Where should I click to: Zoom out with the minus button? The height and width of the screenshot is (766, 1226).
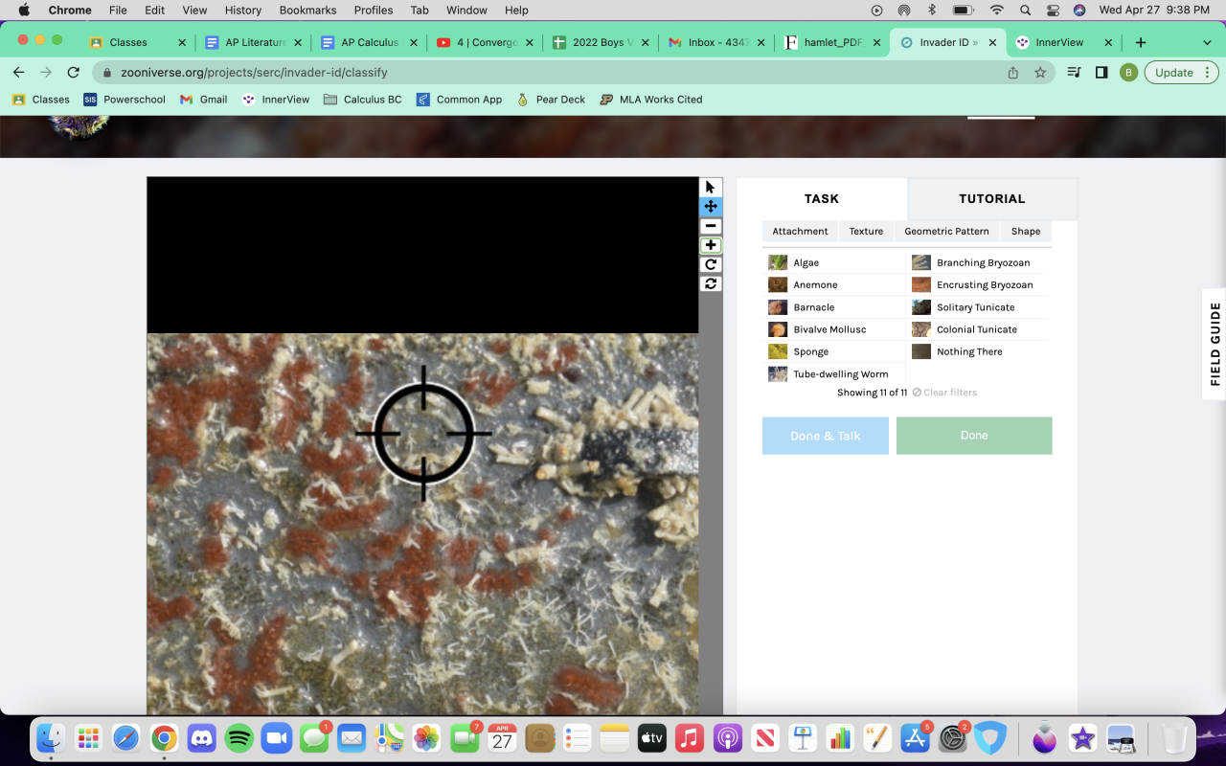(x=710, y=226)
